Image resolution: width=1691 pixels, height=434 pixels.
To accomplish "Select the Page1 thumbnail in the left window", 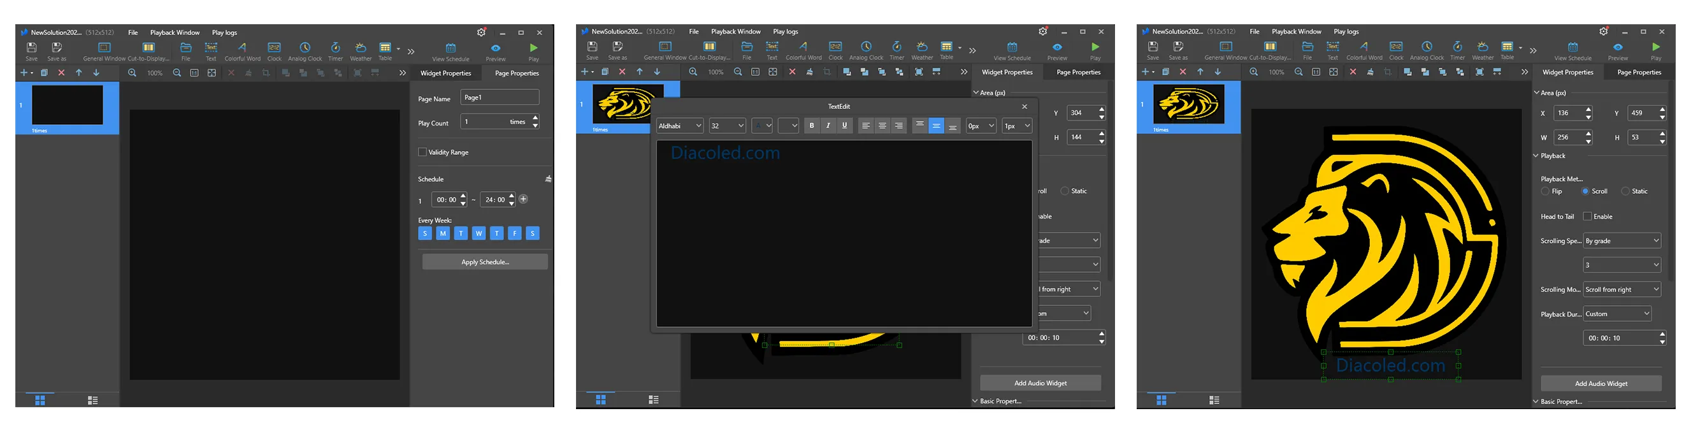I will point(68,105).
